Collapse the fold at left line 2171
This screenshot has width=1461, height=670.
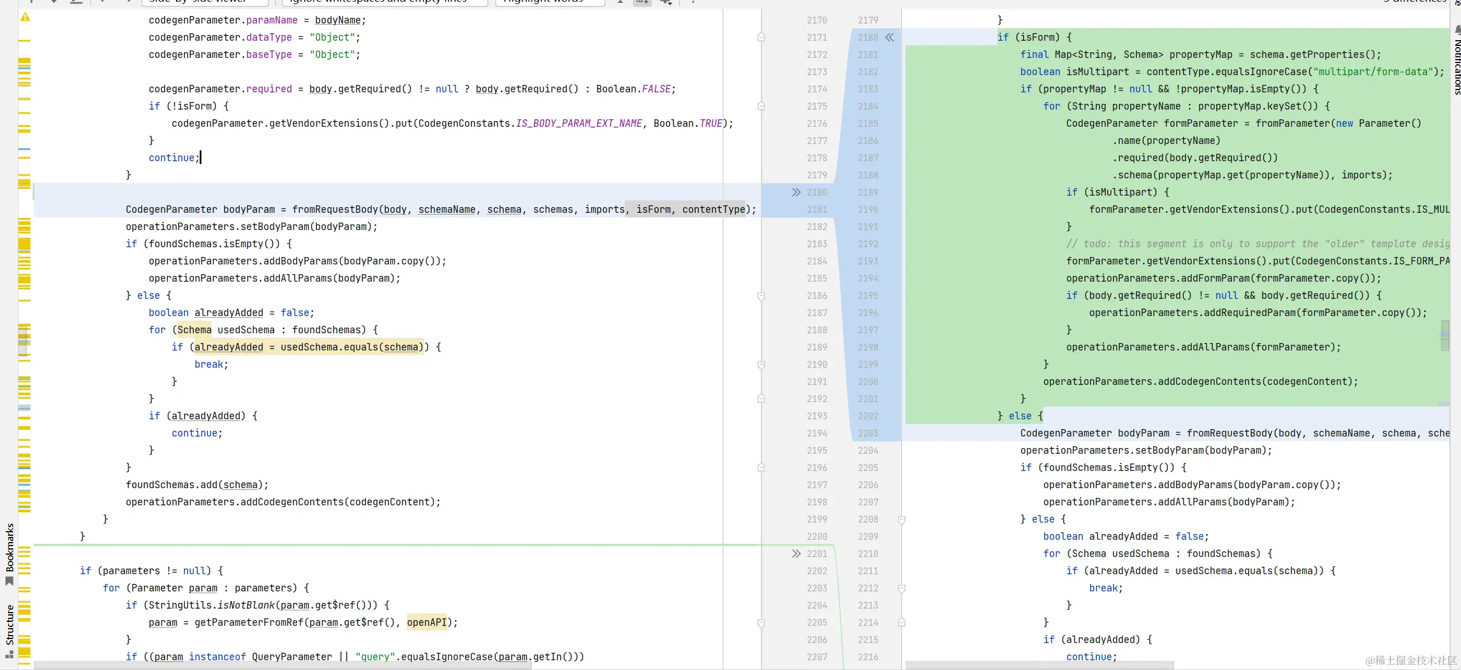point(761,37)
